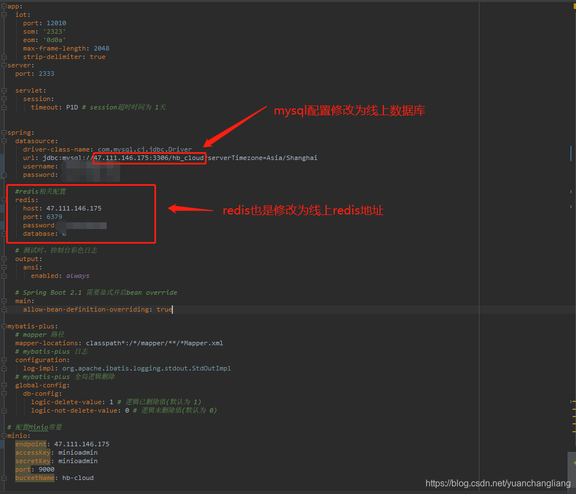
Task: Click log-impl value org.apache.ibatis.logging.stdout.StdOutImpl
Action: pyautogui.click(x=147, y=368)
